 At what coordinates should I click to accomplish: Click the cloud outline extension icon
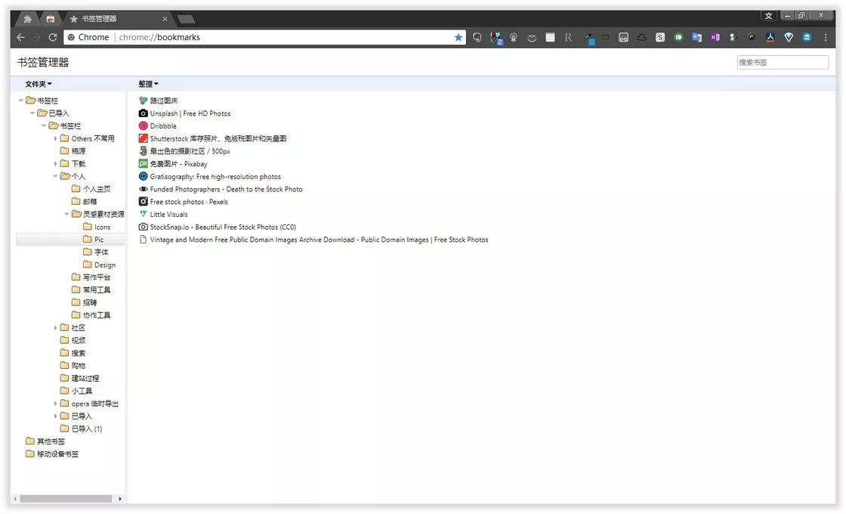pyautogui.click(x=641, y=37)
